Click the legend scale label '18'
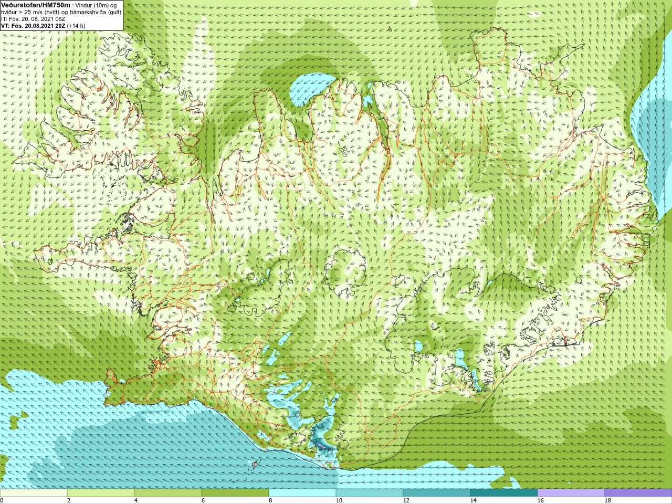Image resolution: width=672 pixels, height=504 pixels. click(607, 500)
